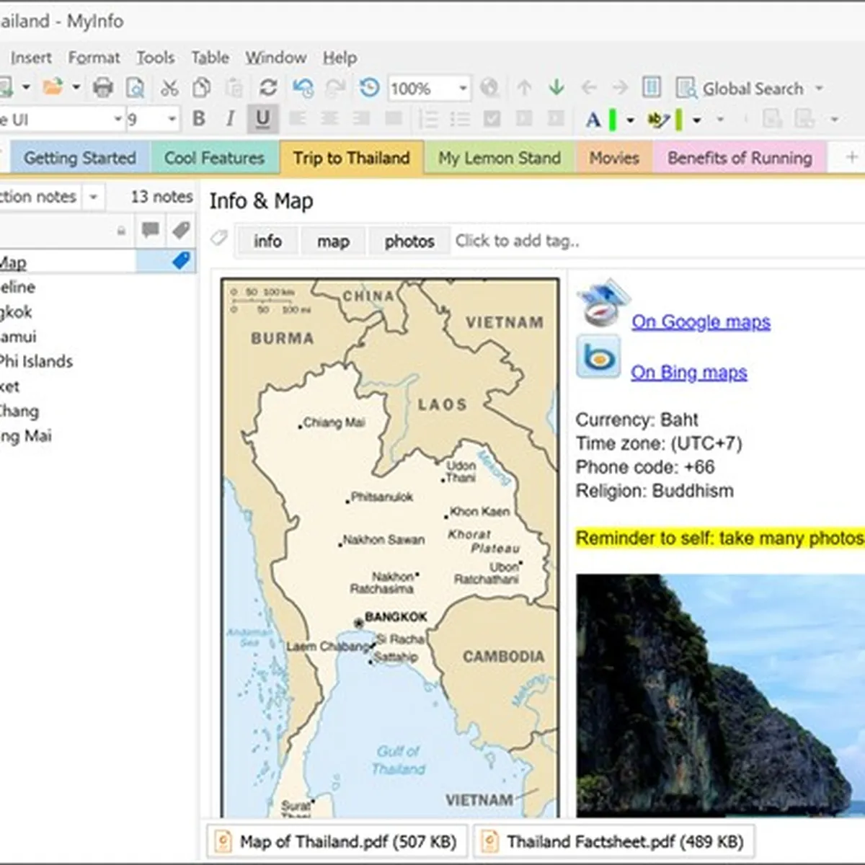Toggle Bold formatting

(199, 119)
